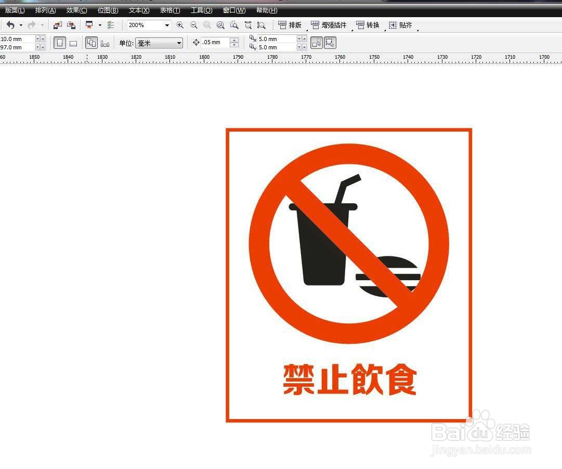Image resolution: width=562 pixels, height=469 pixels.
Task: Increase page height with up arrow
Action: click(43, 47)
